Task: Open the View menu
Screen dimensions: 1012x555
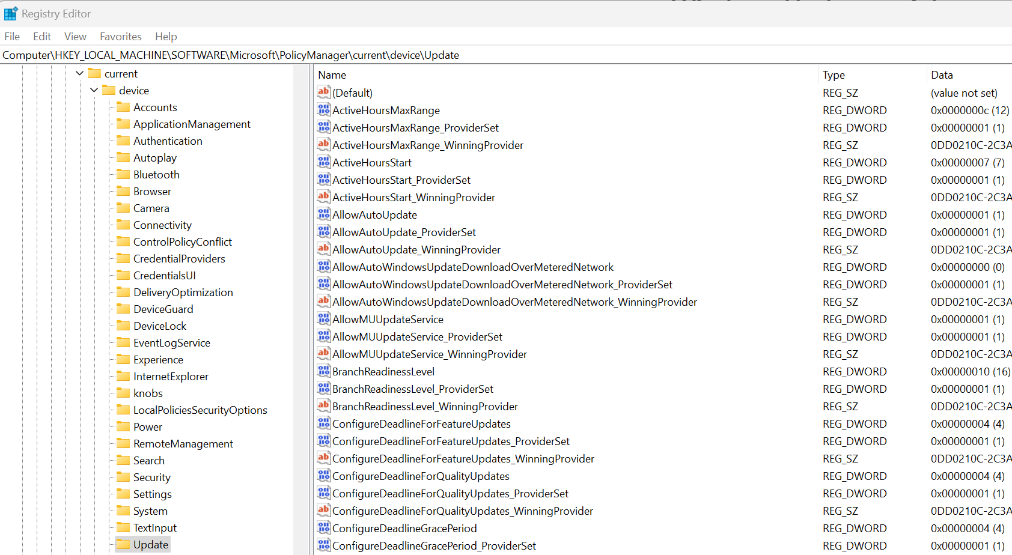Action: 75,37
